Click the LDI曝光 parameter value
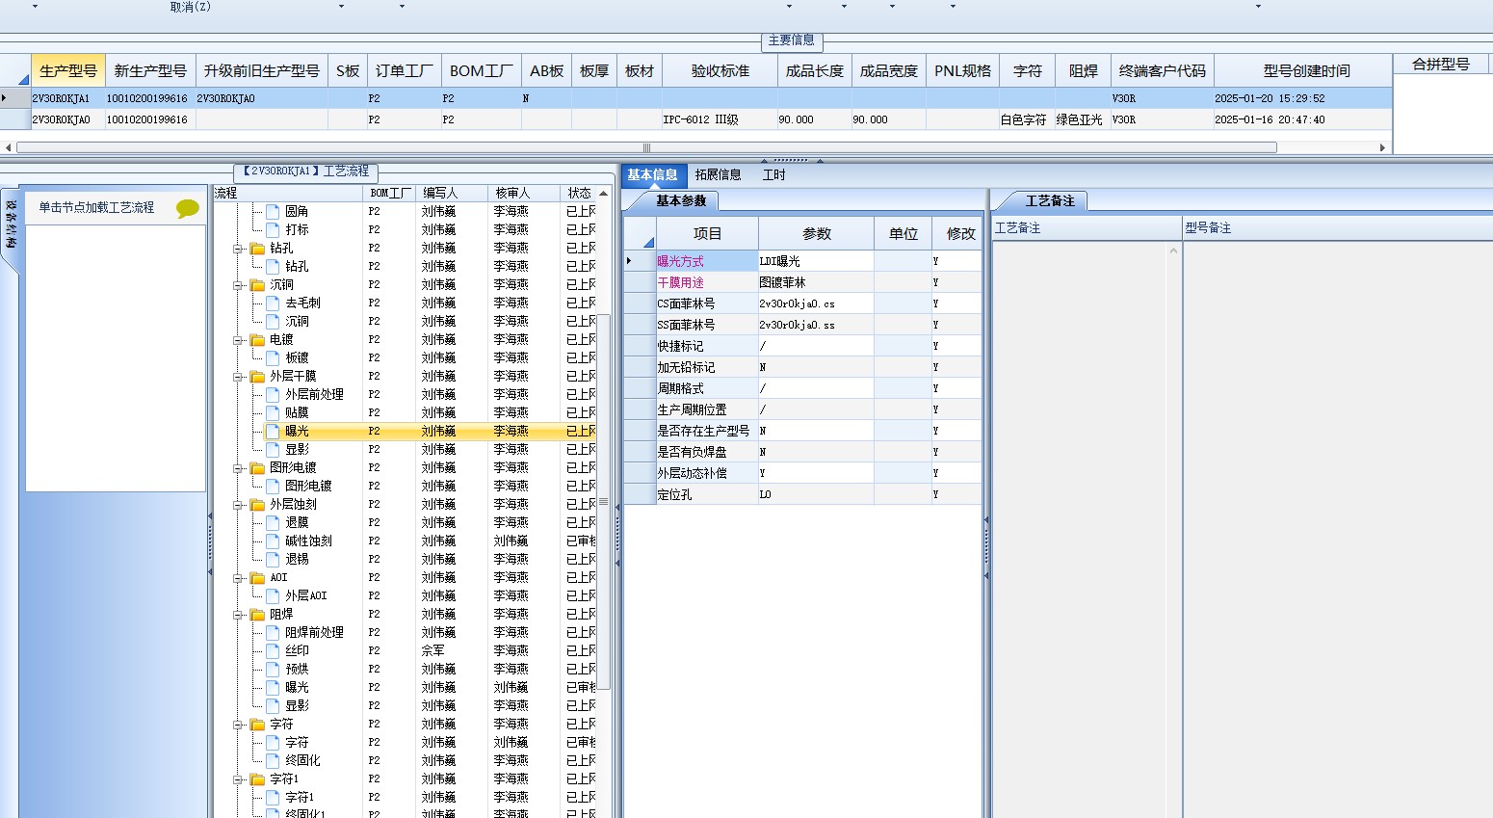Screen dimensions: 1493x818 (816, 261)
